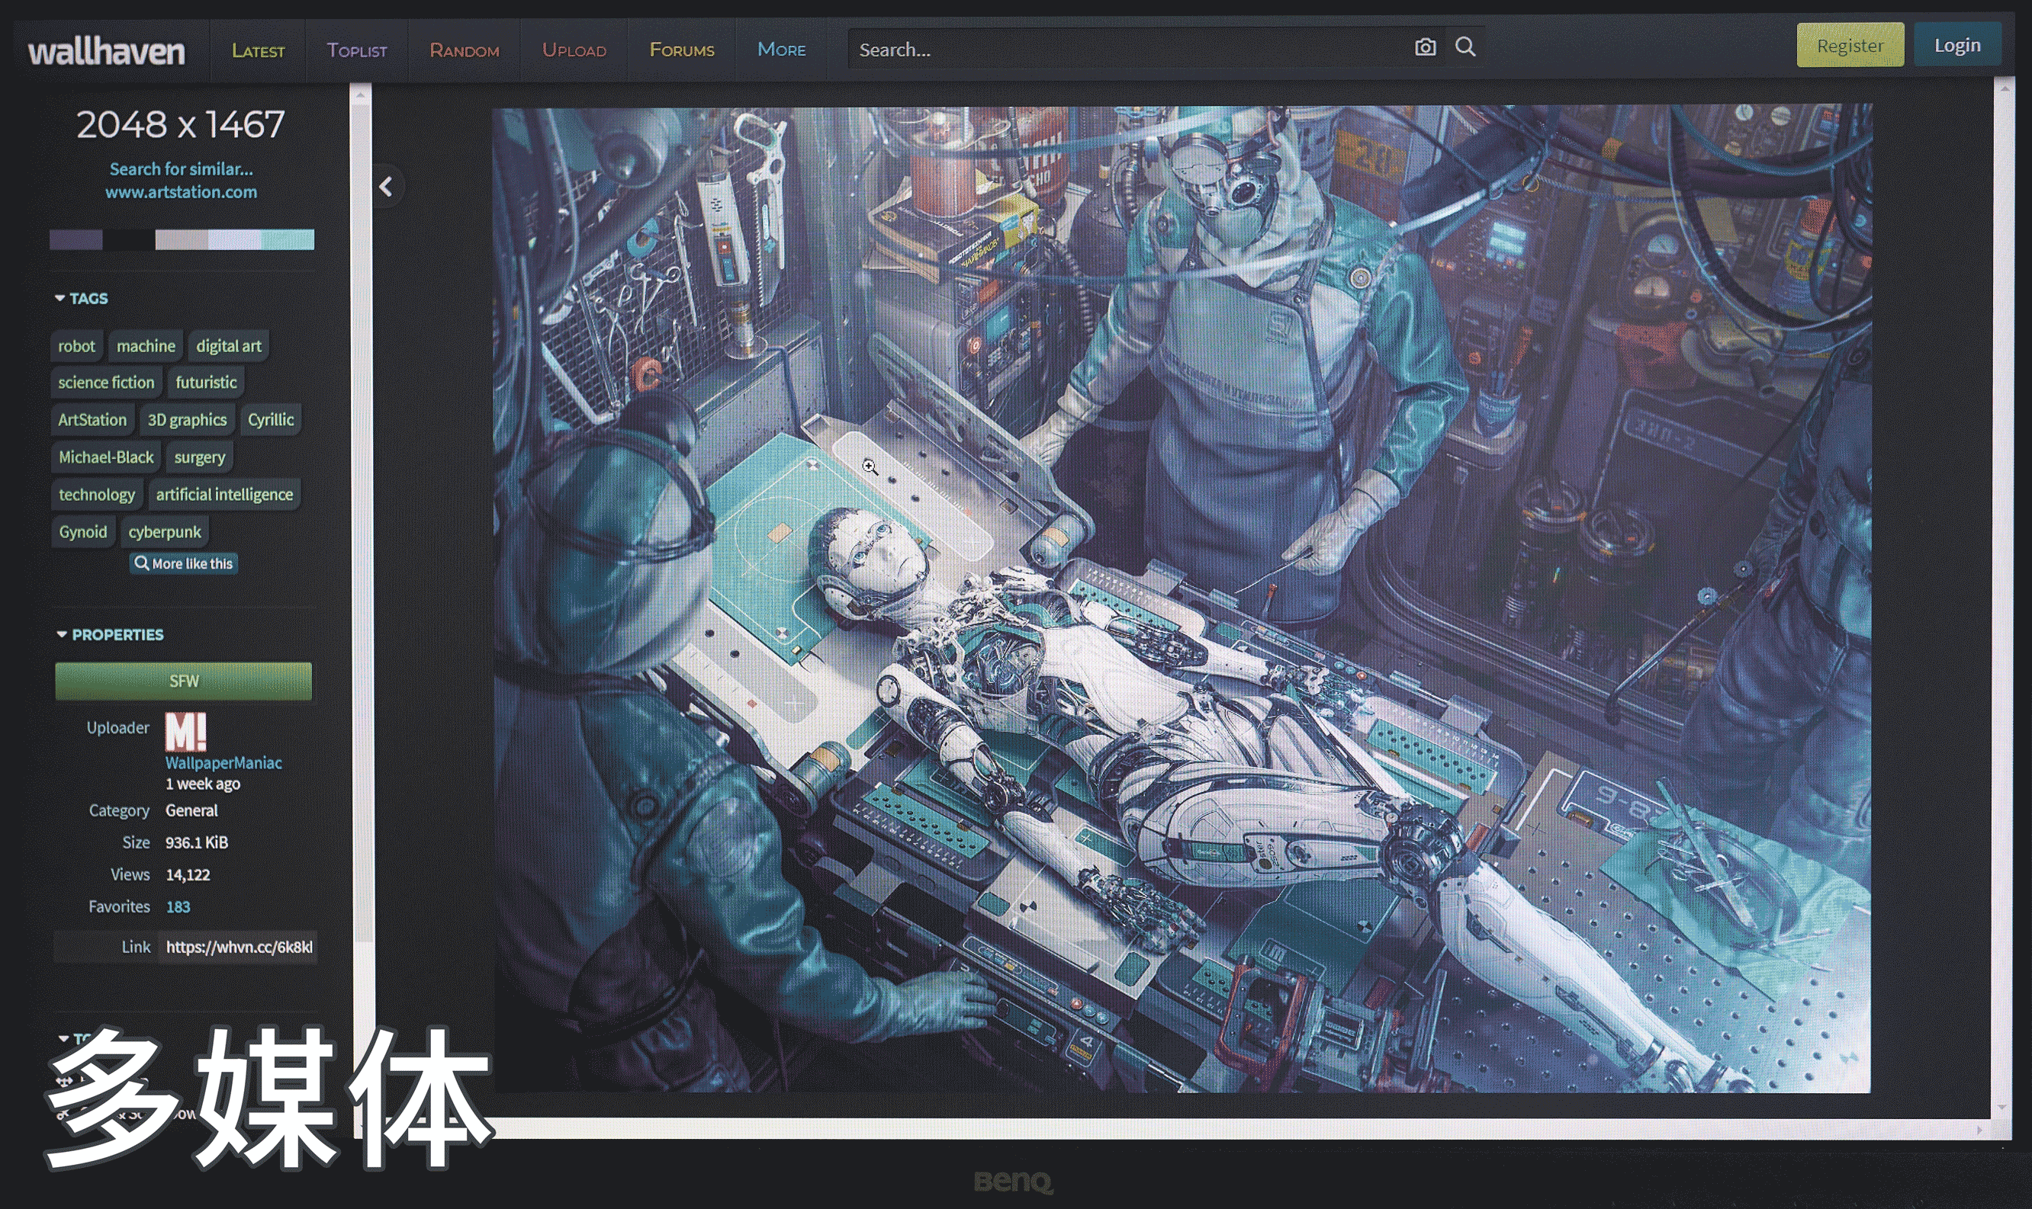The image size is (2032, 1209).
Task: Collapse the Tags section triangle
Action: coord(59,298)
